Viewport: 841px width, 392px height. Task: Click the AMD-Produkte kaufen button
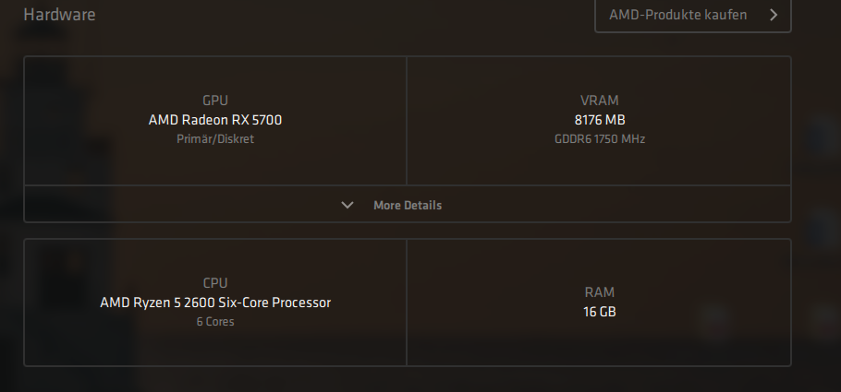coord(692,15)
